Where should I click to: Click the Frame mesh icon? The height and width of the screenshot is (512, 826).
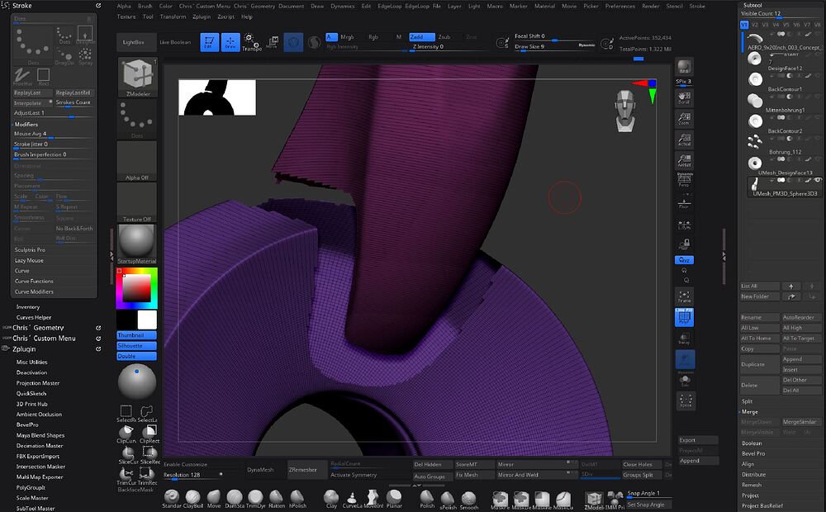click(x=684, y=296)
